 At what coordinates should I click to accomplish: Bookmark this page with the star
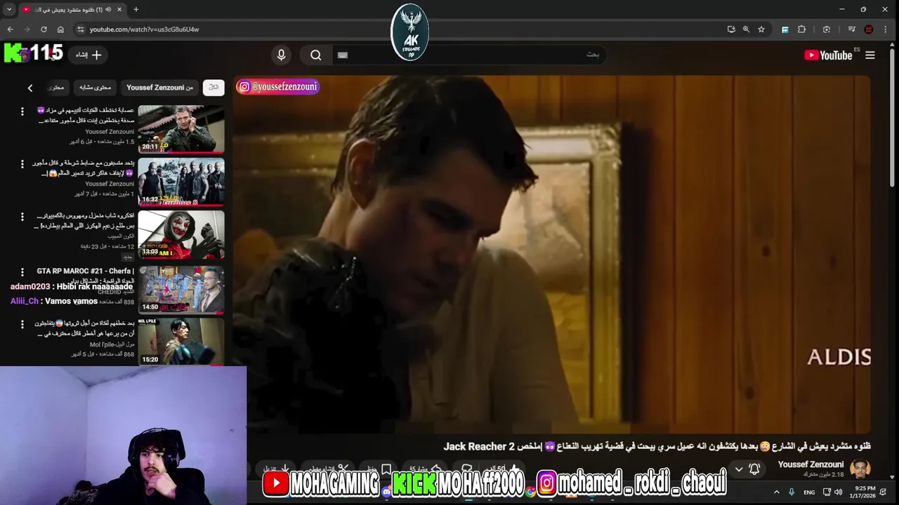click(x=761, y=29)
